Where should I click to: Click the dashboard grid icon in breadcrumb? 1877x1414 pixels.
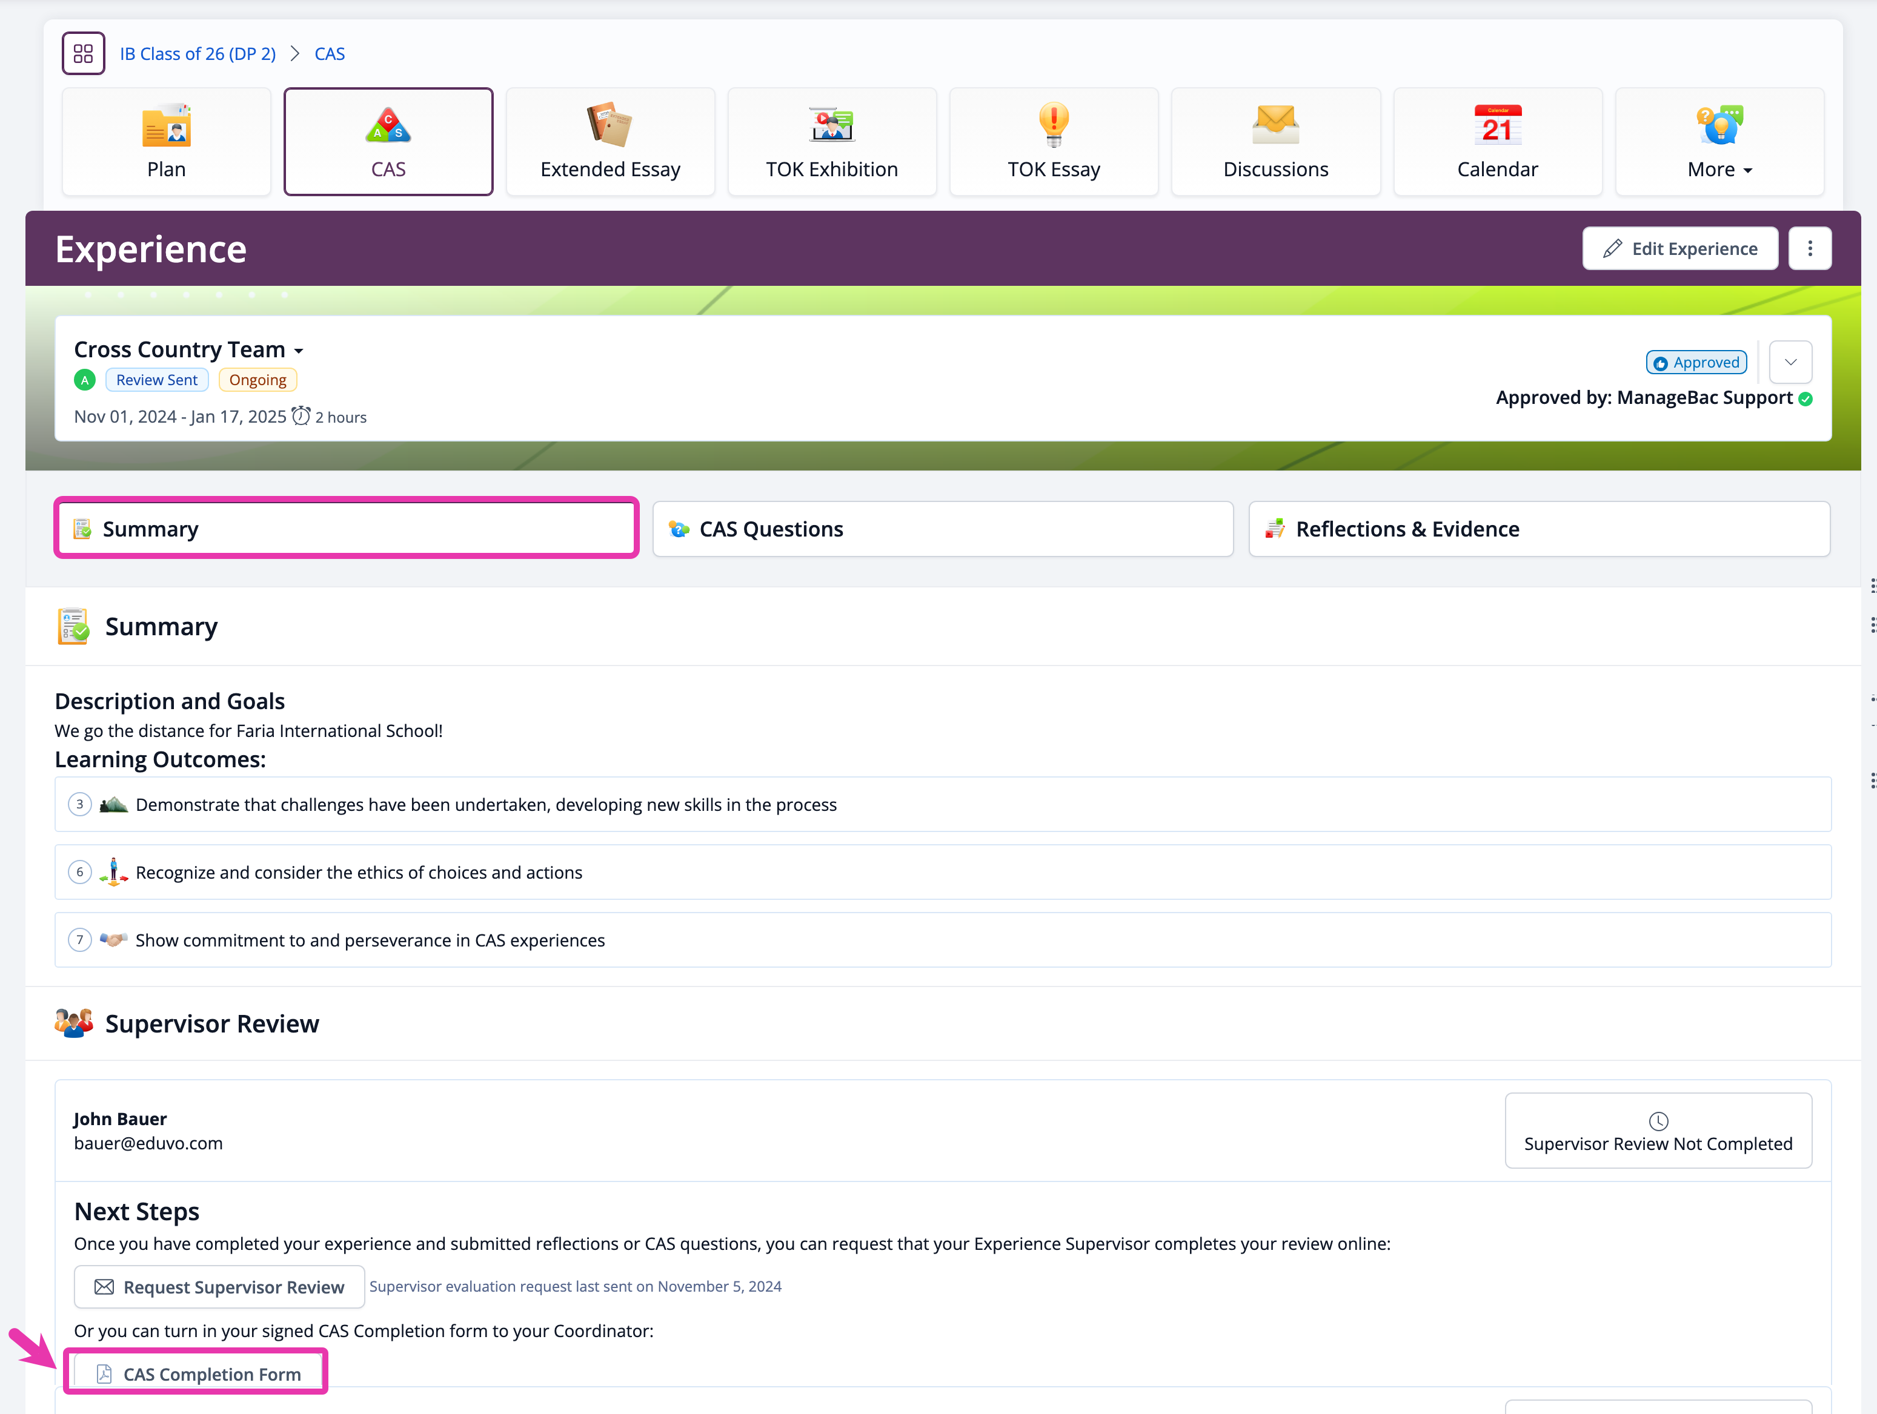(83, 53)
